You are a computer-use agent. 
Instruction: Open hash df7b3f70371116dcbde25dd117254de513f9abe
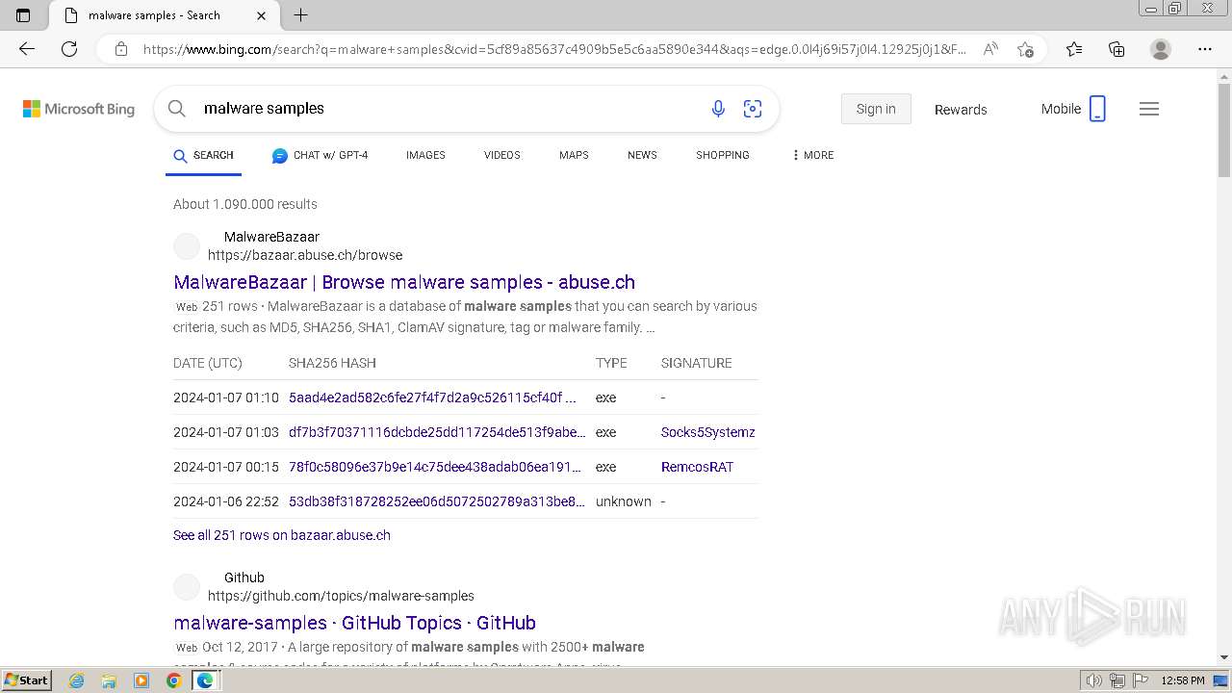pos(437,432)
